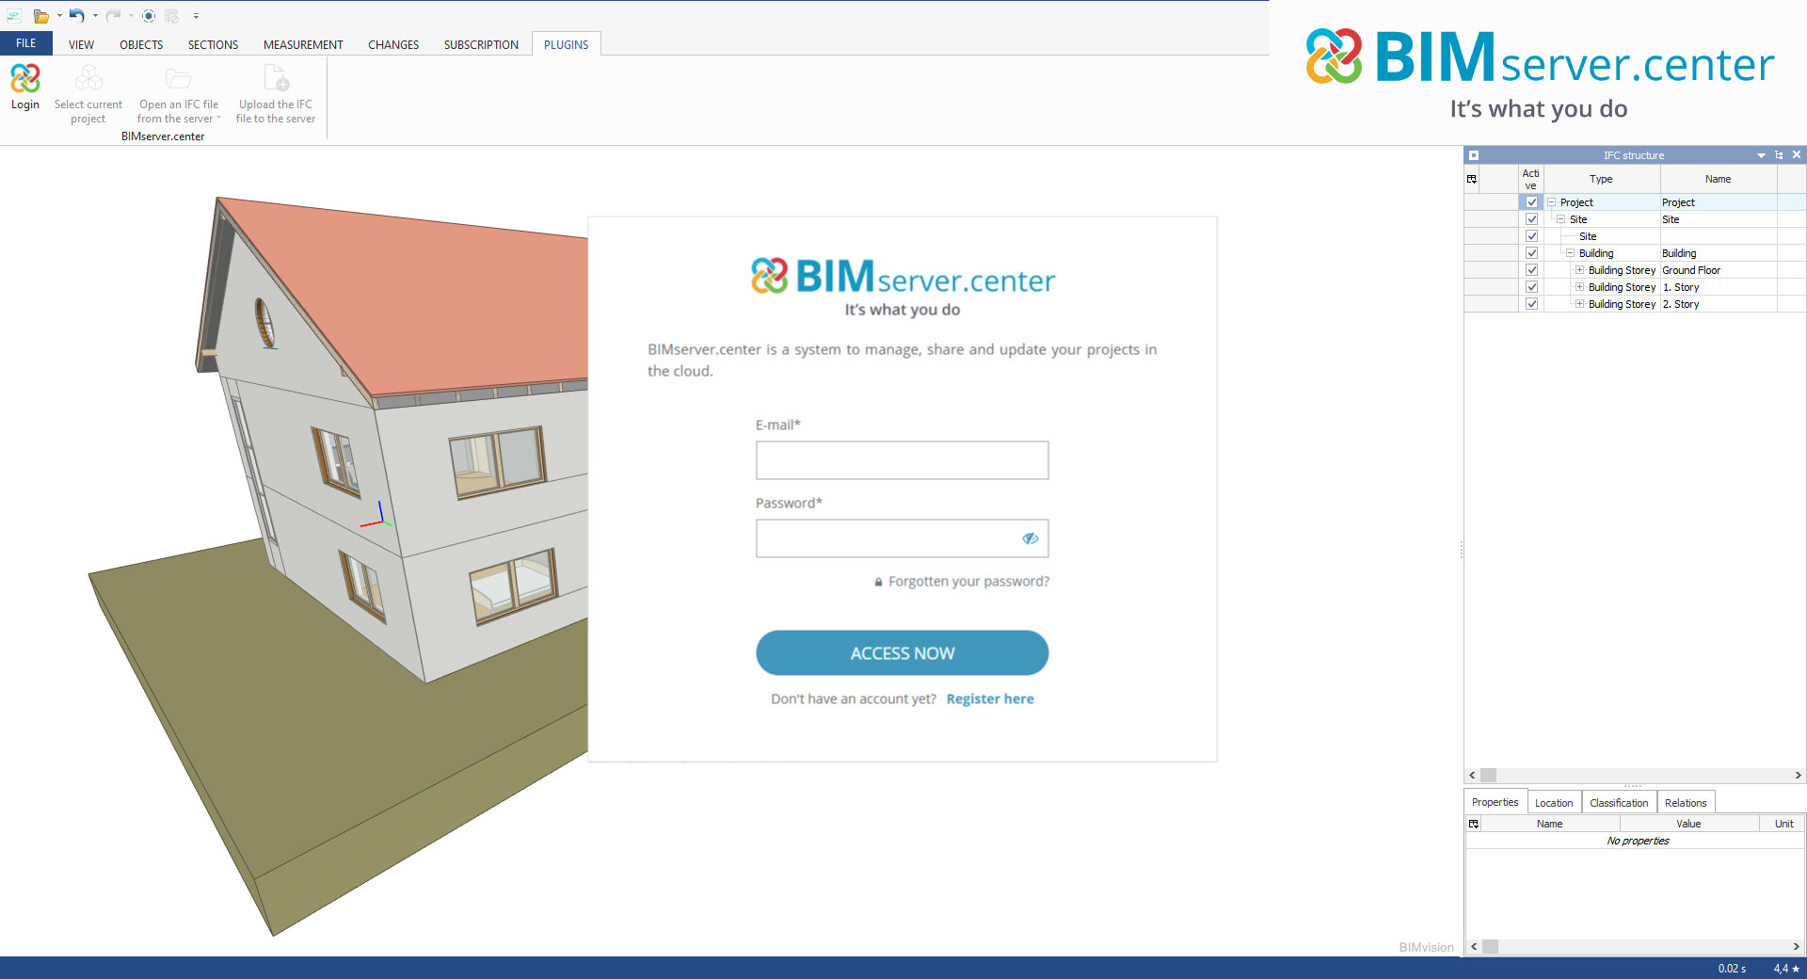This screenshot has height=979, width=1807.
Task: Click the Properties panel horizontal scrollbar thumb
Action: point(1490,947)
